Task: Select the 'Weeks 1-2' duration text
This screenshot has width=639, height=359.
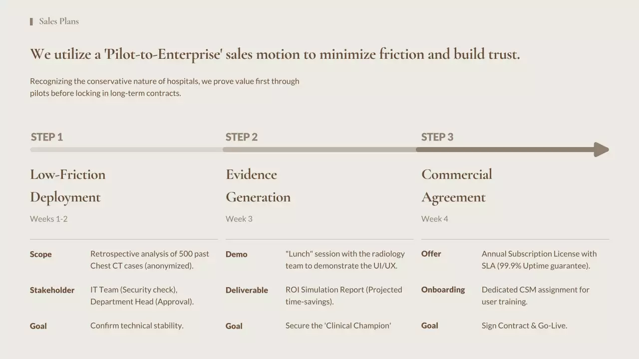Action: pyautogui.click(x=49, y=219)
